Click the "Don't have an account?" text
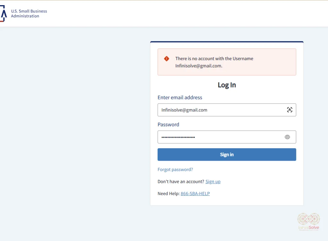The width and height of the screenshot is (328, 241). pos(181,182)
